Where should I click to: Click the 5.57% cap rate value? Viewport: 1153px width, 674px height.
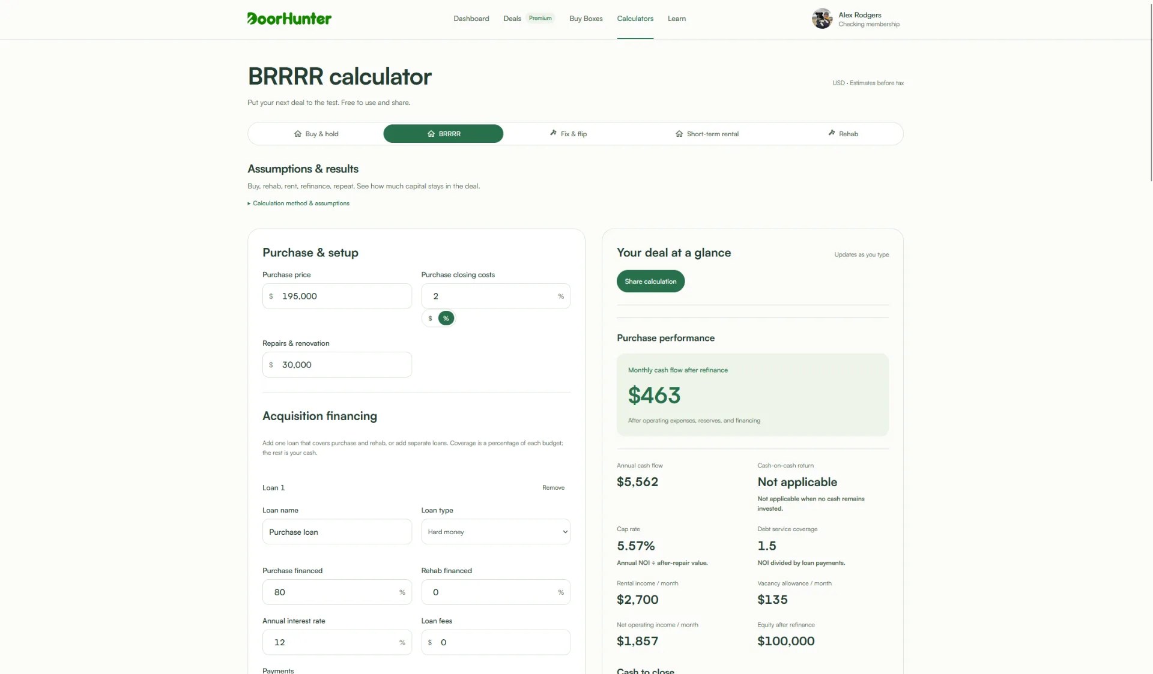[635, 546]
